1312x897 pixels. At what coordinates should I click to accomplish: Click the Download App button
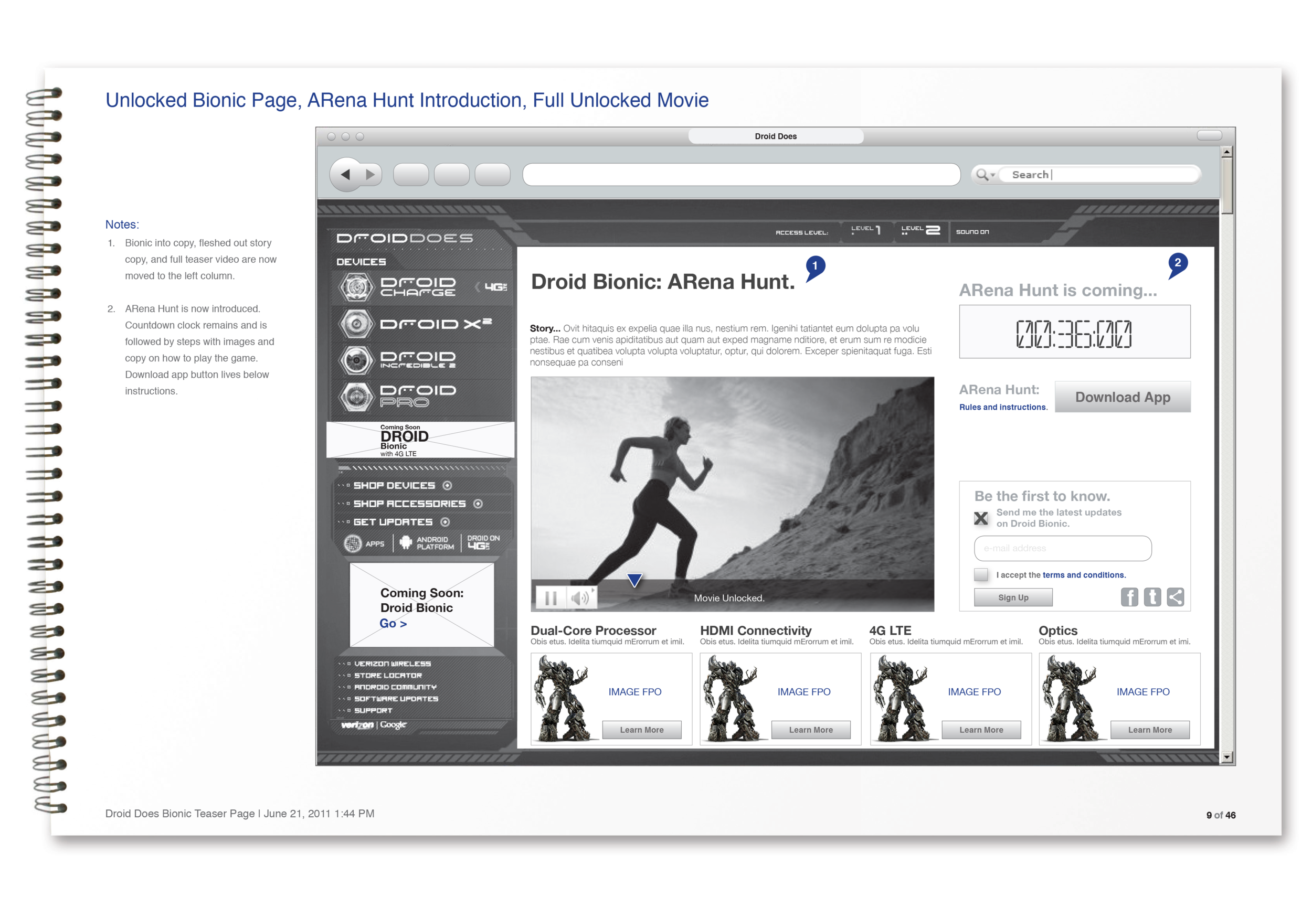[1123, 397]
